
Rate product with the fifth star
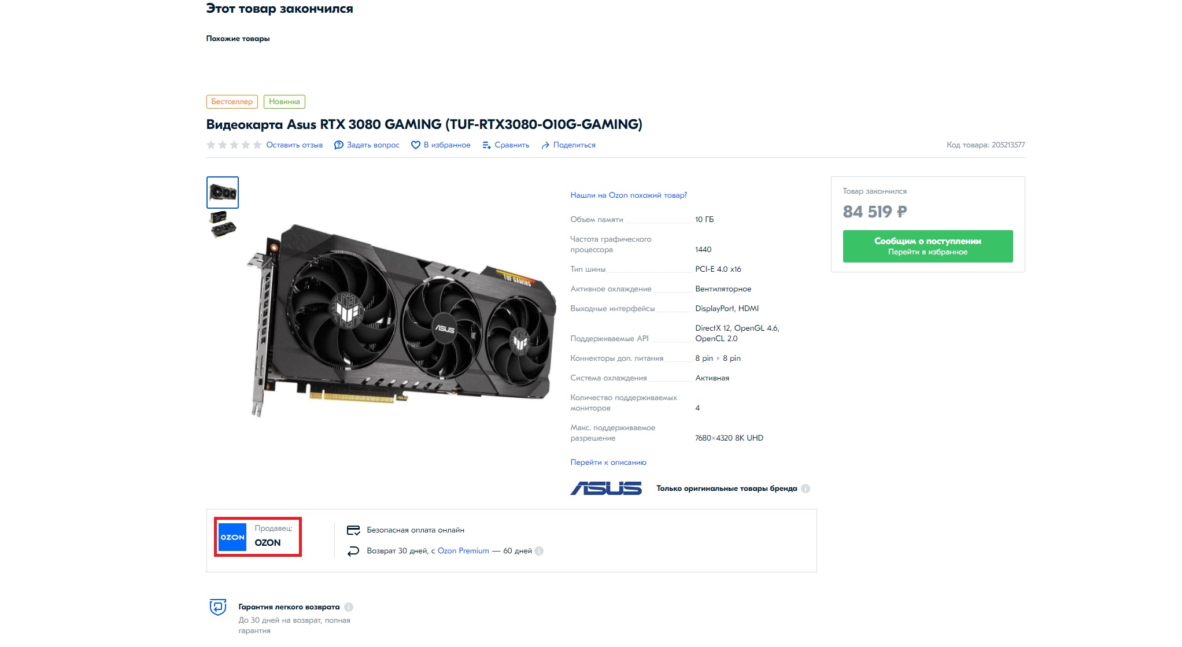257,145
